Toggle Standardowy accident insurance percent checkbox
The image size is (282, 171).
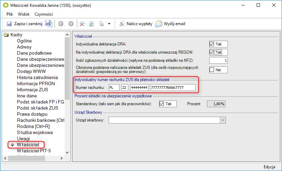click(x=162, y=104)
